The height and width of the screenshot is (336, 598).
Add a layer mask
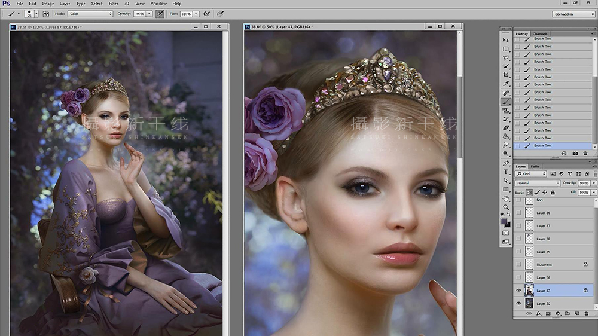(x=548, y=313)
